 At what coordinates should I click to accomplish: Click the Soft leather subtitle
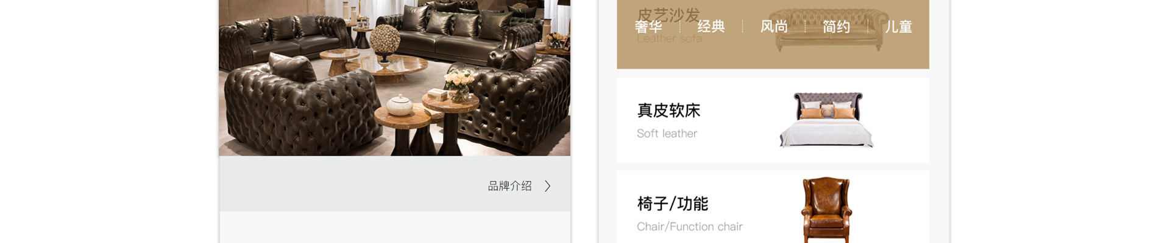[x=667, y=134]
